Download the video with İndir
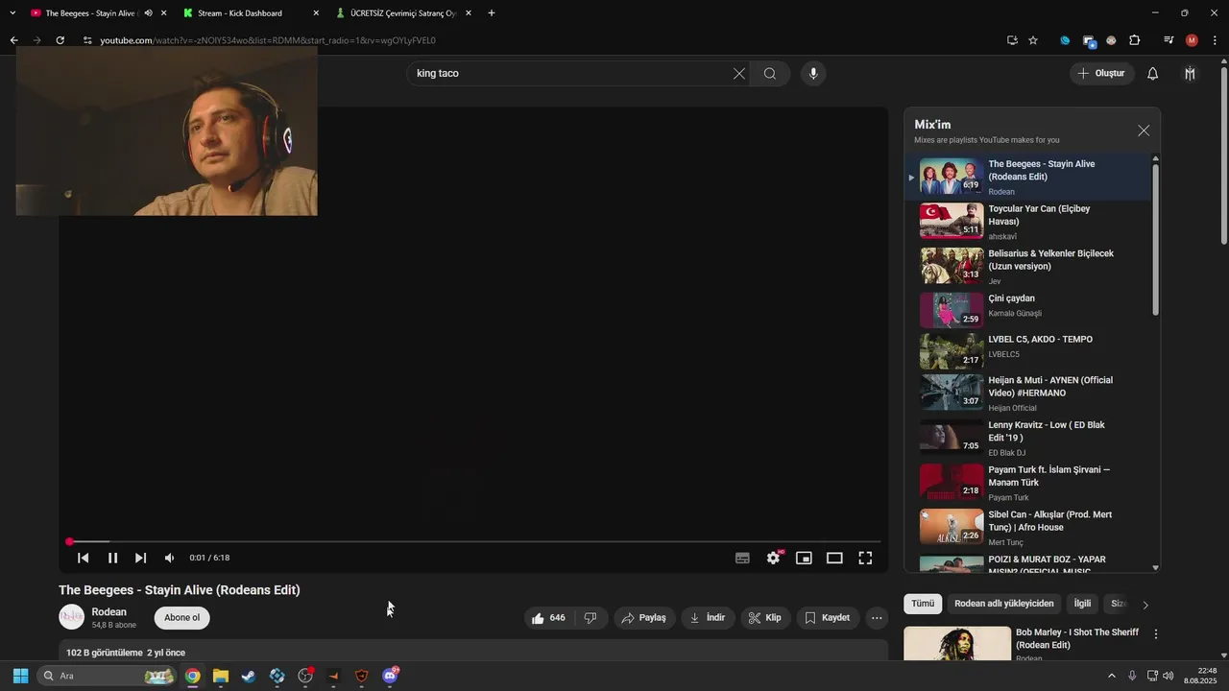Viewport: 1229px width, 691px height. (x=708, y=618)
